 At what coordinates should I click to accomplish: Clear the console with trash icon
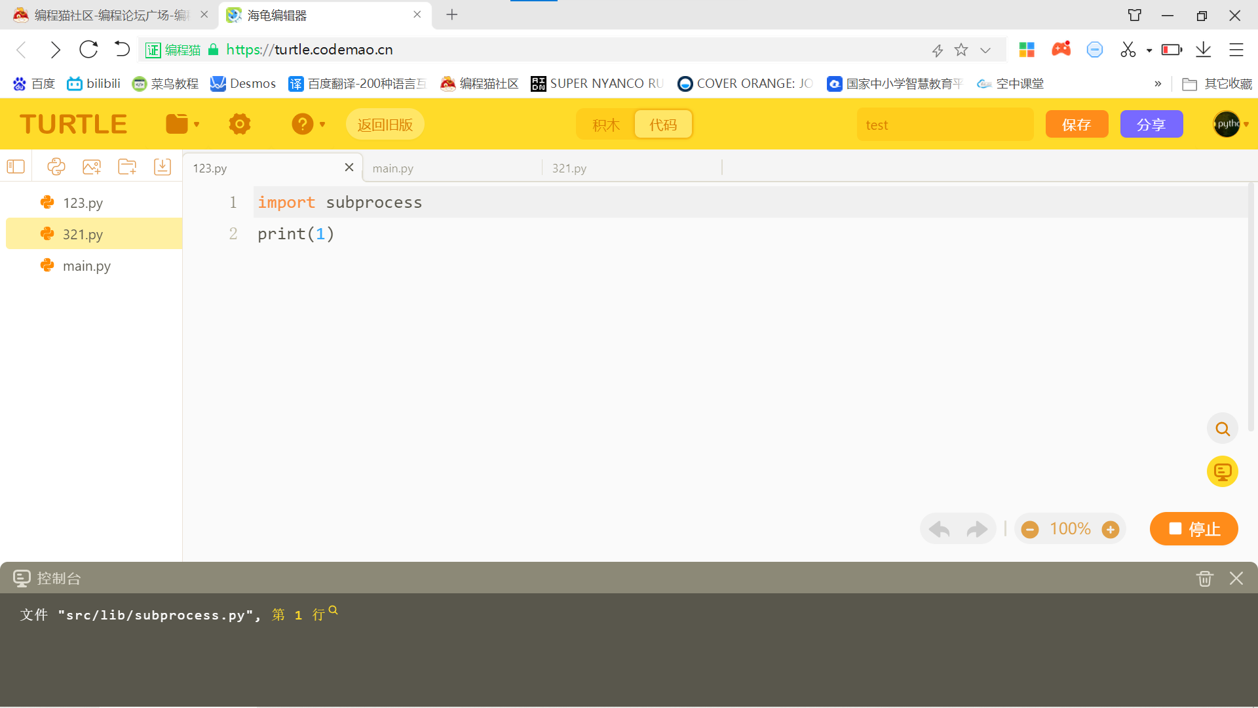tap(1205, 578)
